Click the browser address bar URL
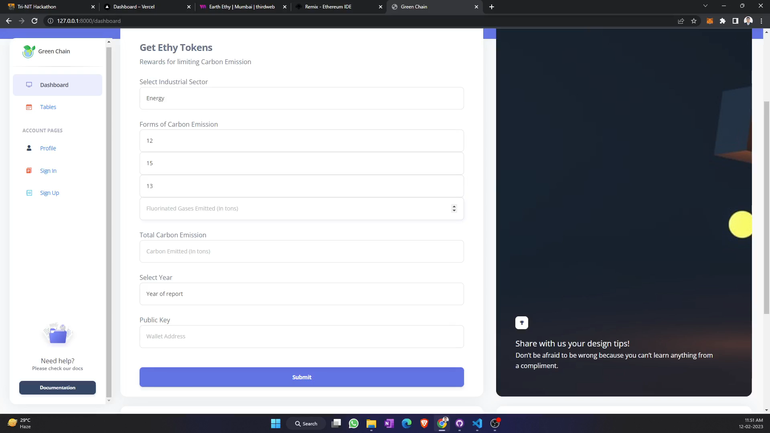 pyautogui.click(x=89, y=21)
